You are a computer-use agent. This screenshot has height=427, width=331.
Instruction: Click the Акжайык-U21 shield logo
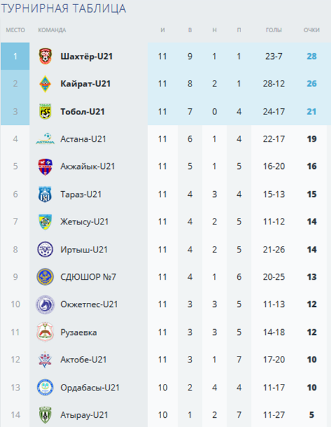coord(45,167)
